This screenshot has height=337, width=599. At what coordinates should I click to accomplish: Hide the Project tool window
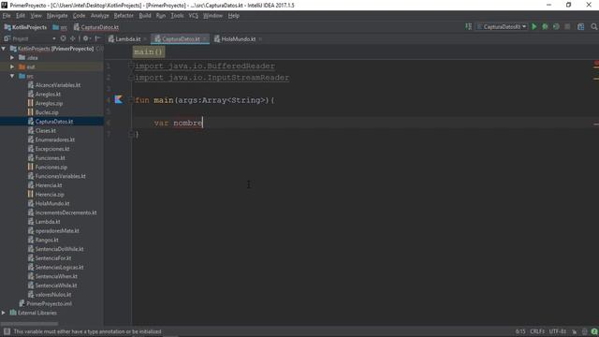[x=97, y=38]
